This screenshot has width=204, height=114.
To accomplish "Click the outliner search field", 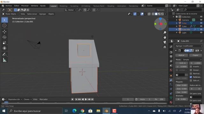I will pyautogui.click(x=193, y=10).
